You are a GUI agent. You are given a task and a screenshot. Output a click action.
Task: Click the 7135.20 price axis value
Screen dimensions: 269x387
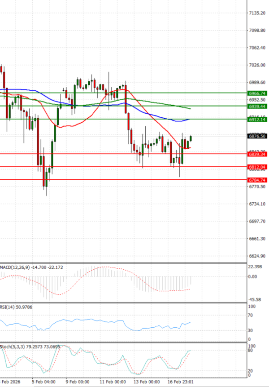pyautogui.click(x=257, y=13)
